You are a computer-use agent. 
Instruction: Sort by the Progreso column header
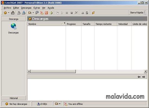point(73,24)
